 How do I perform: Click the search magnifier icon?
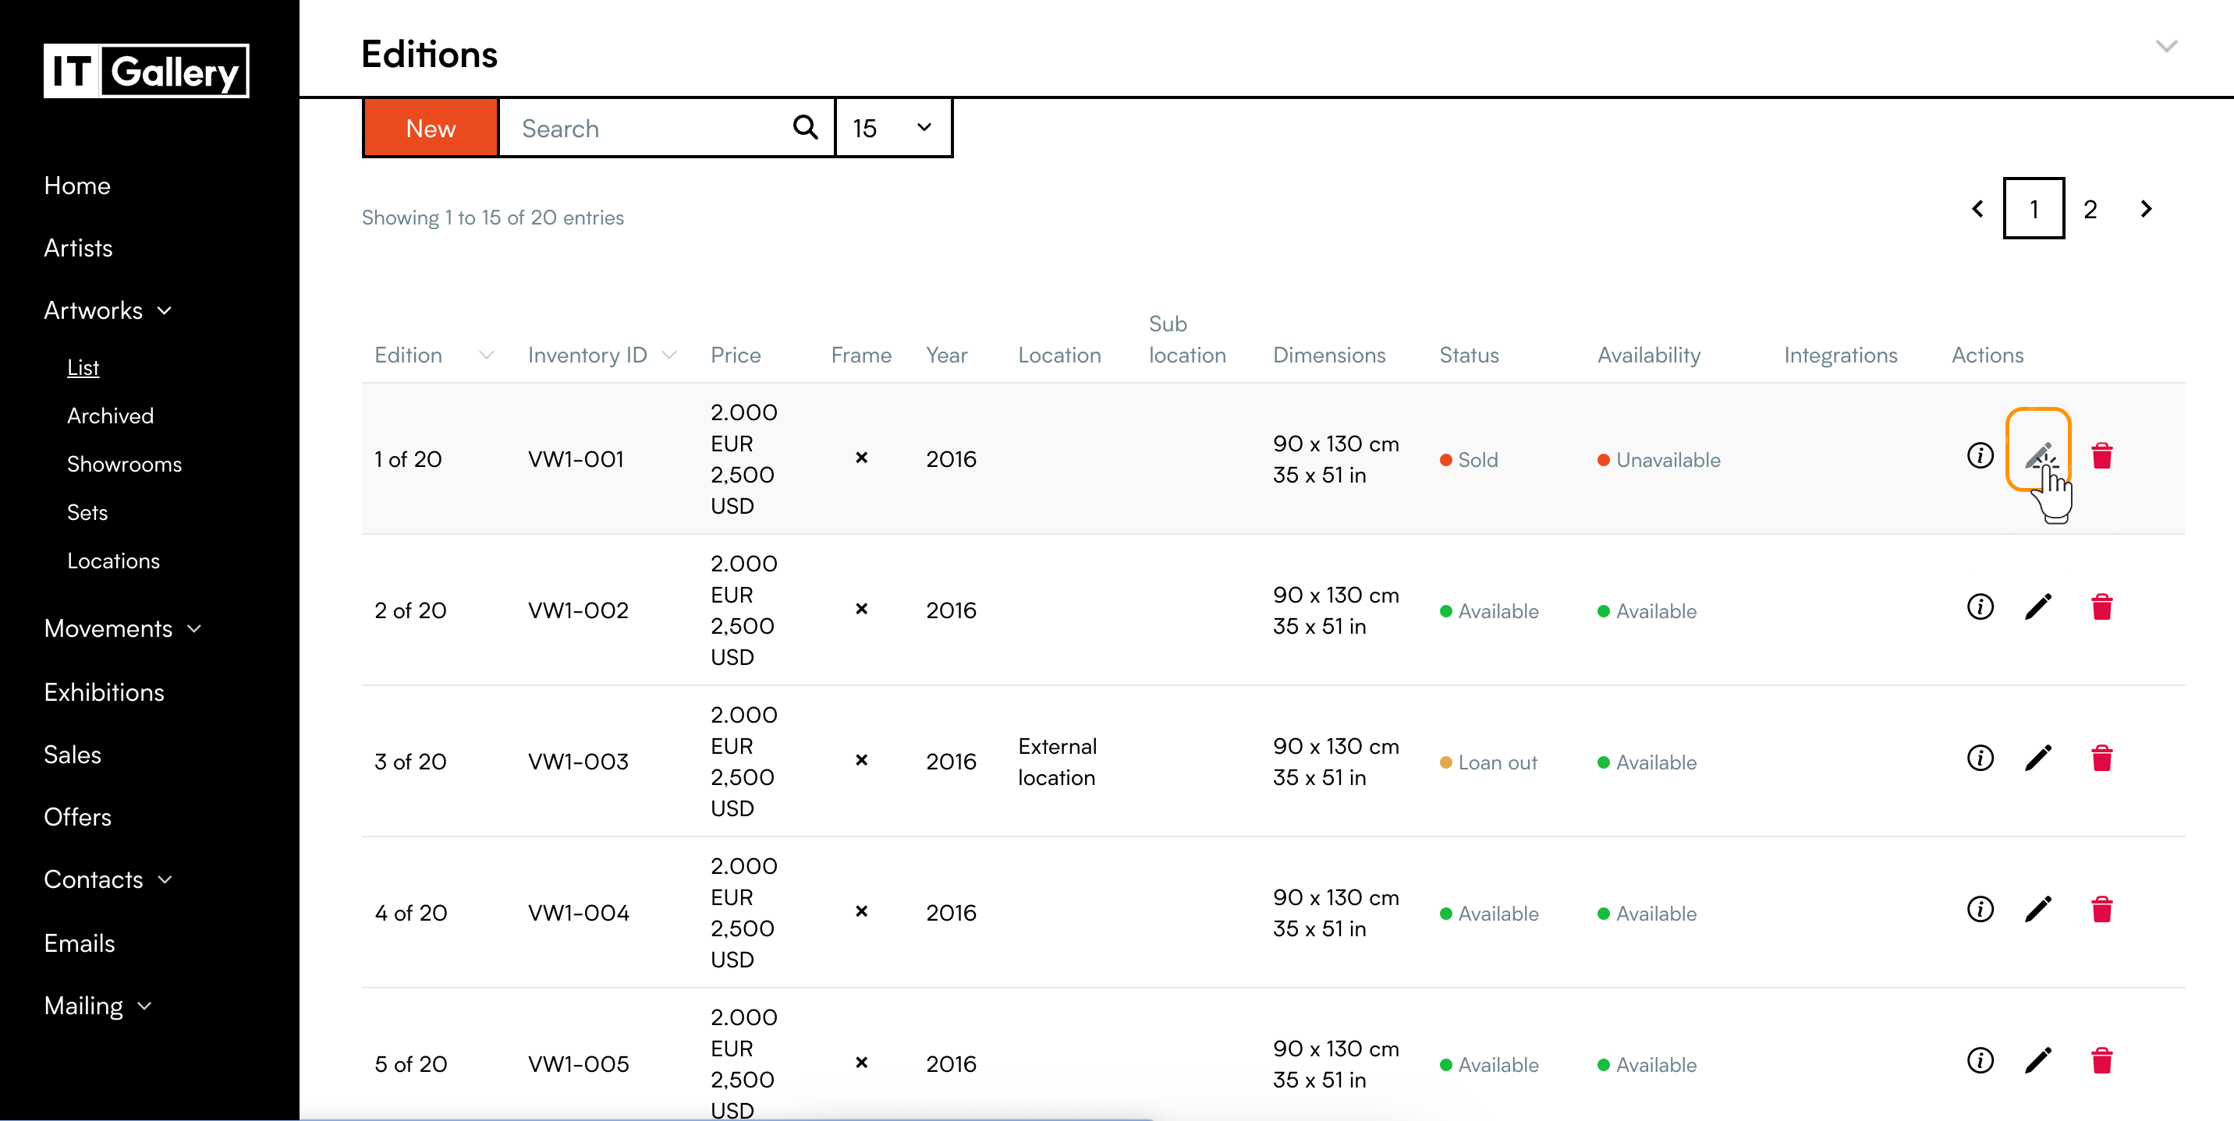(805, 129)
